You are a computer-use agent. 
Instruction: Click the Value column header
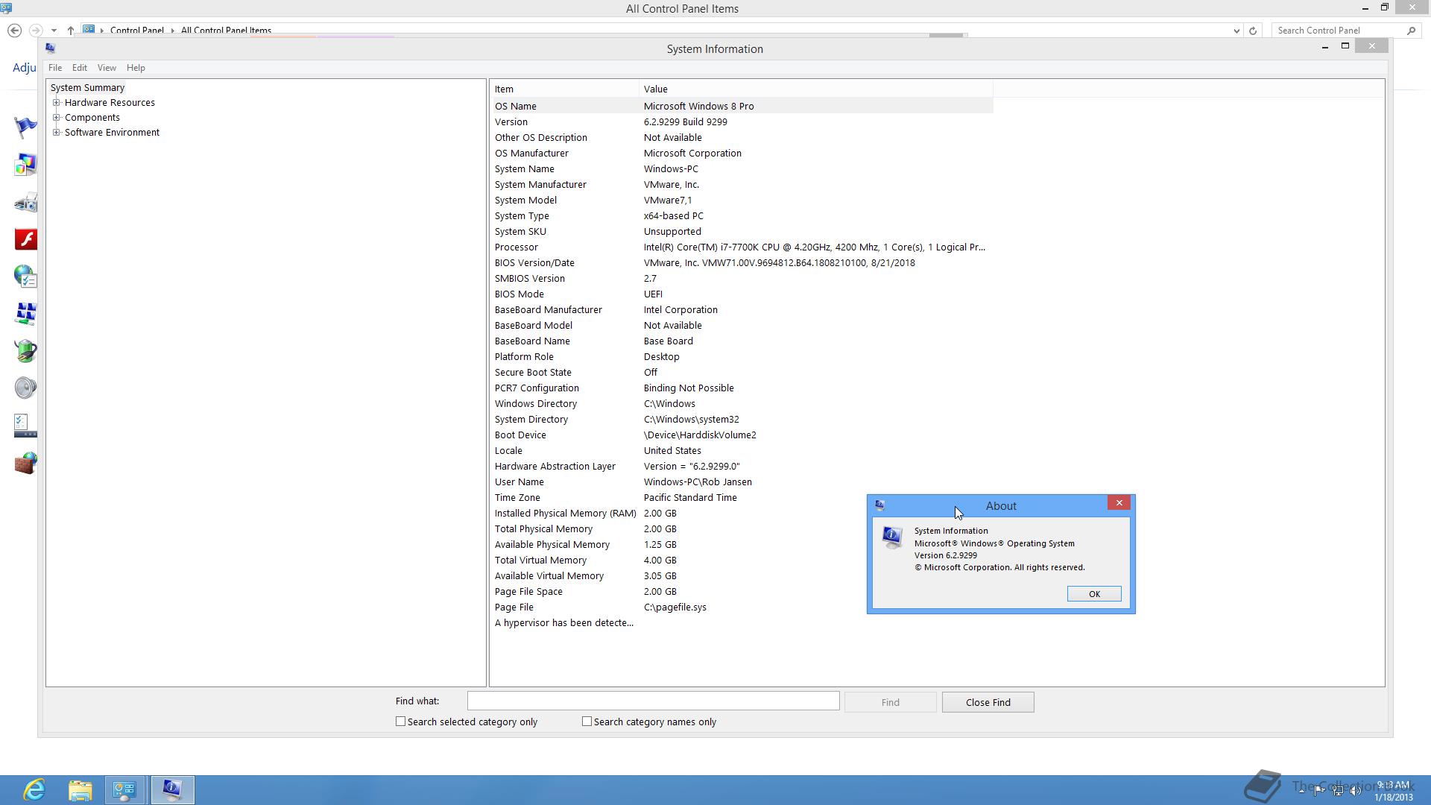click(816, 89)
